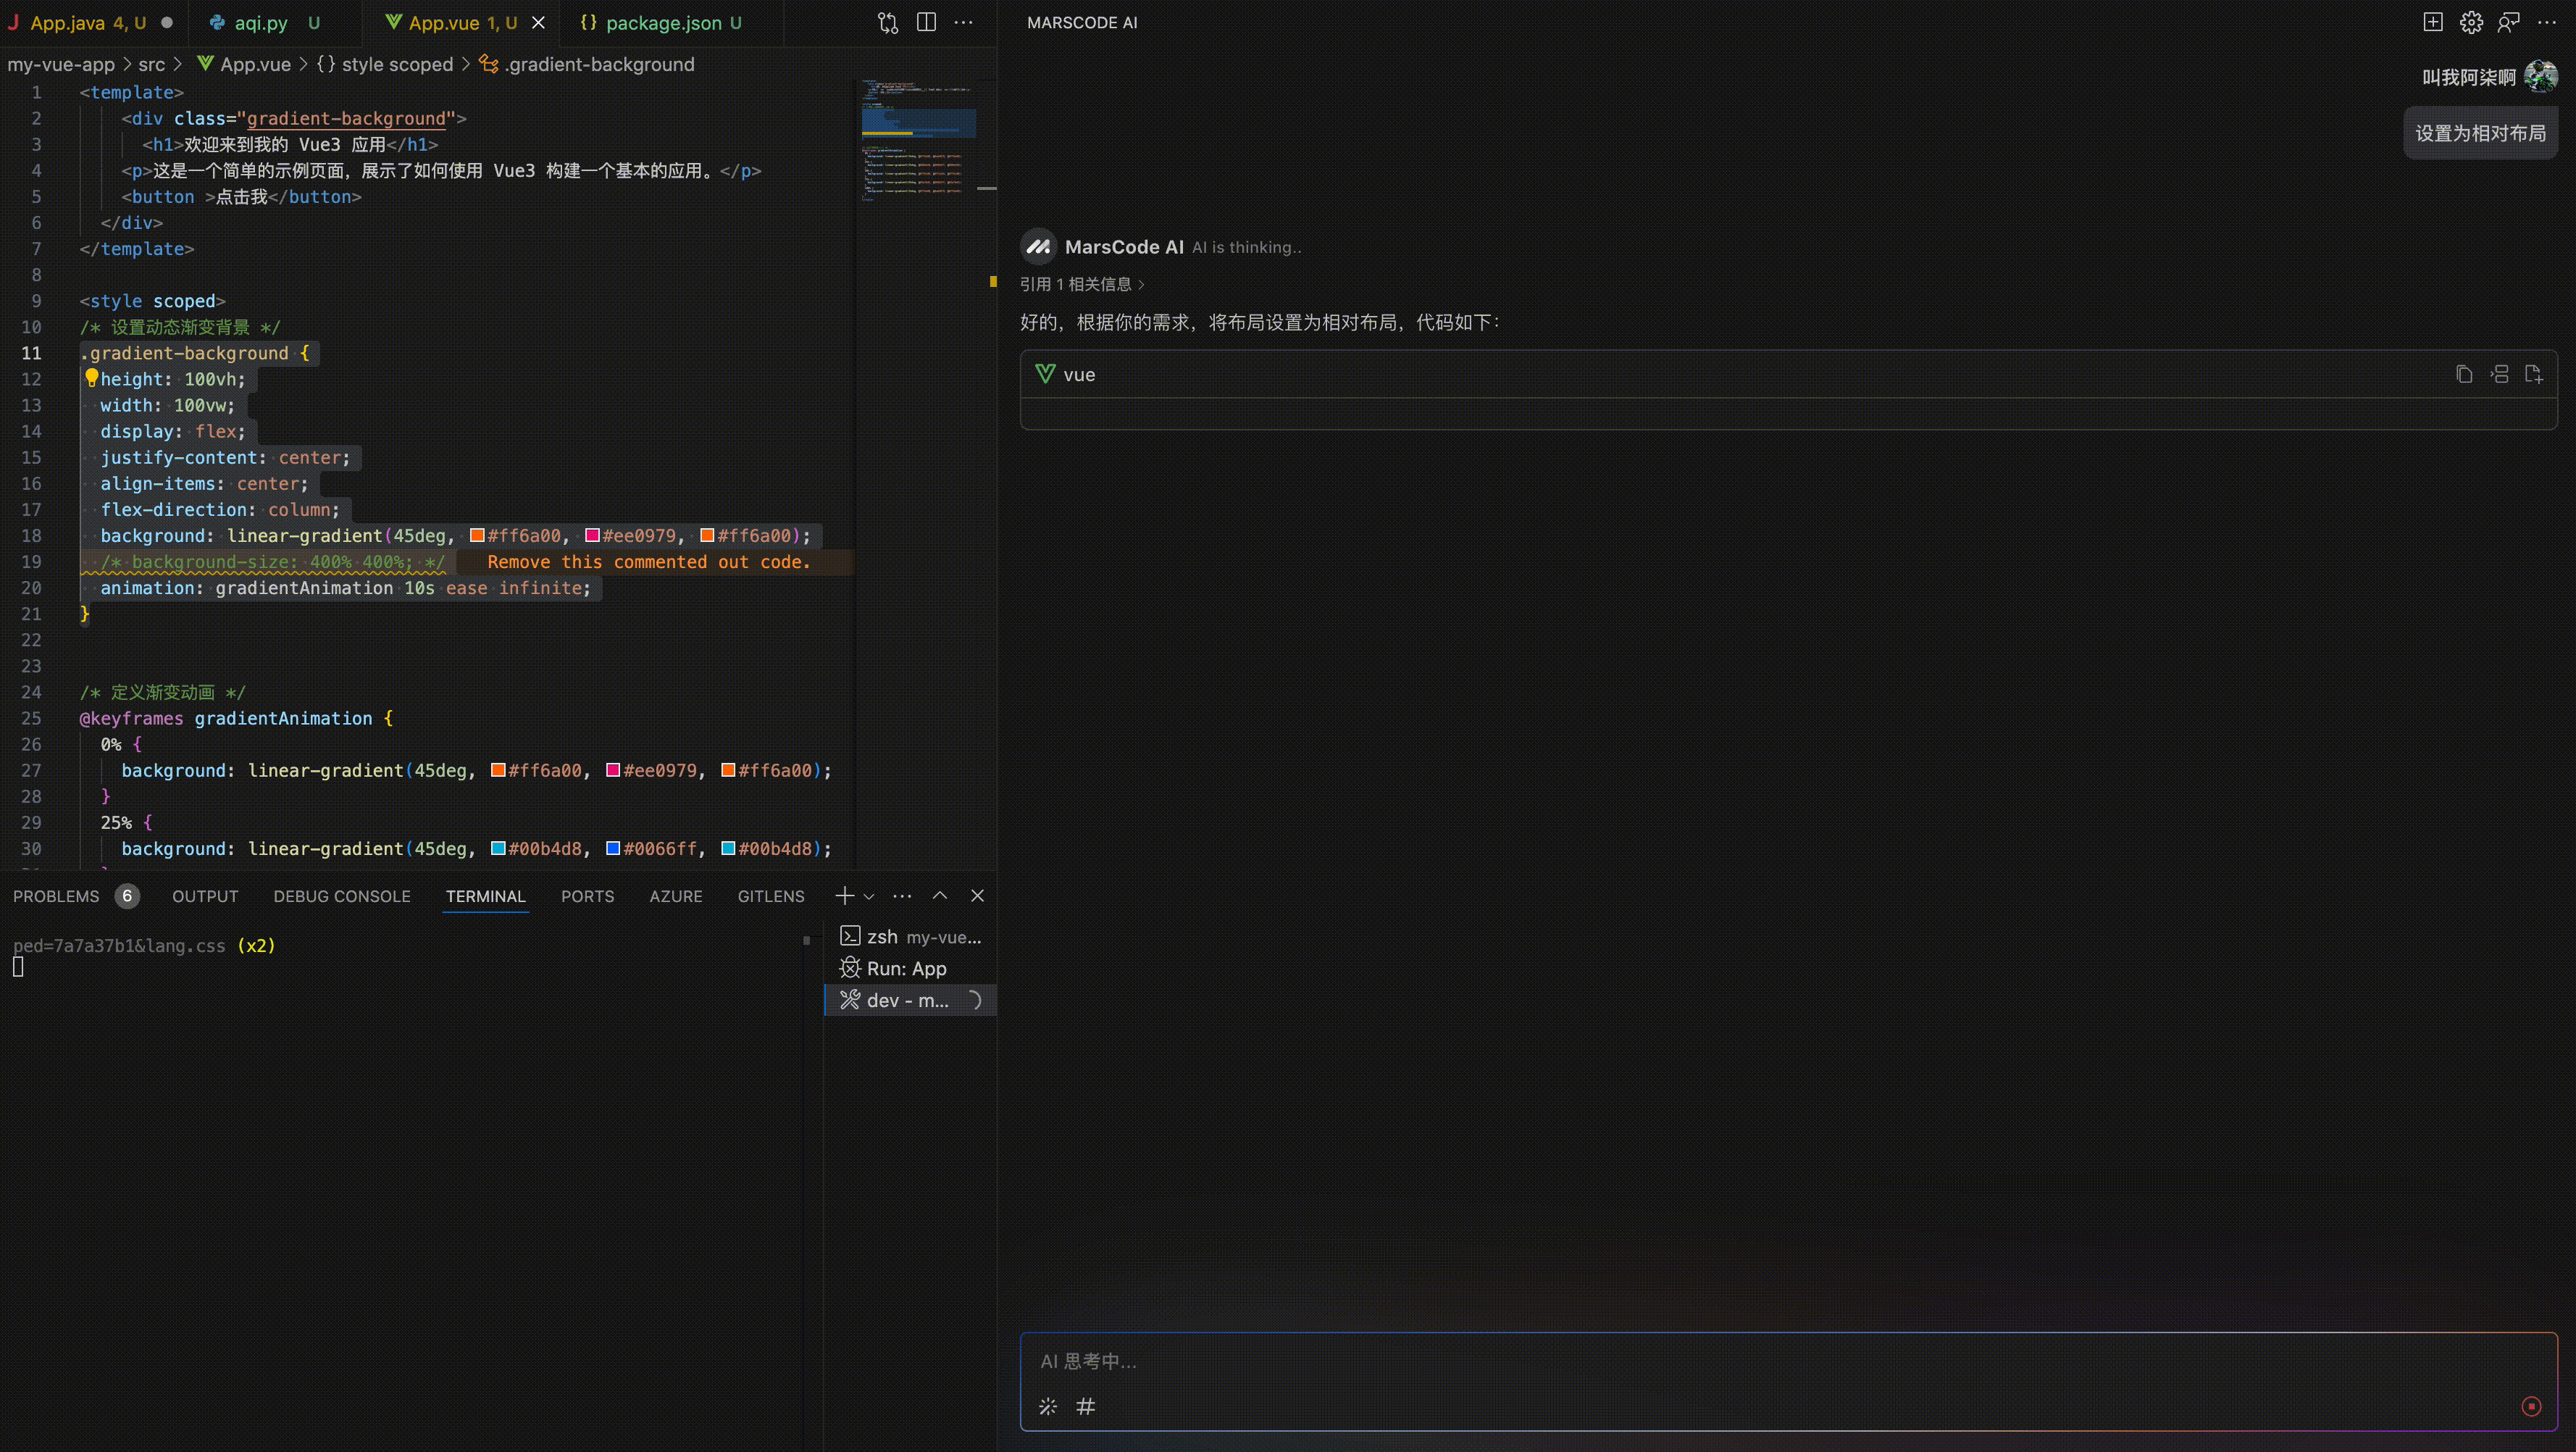Image resolution: width=2576 pixels, height=1452 pixels.
Task: Open the new terminal launch profile dropdown
Action: (869, 896)
